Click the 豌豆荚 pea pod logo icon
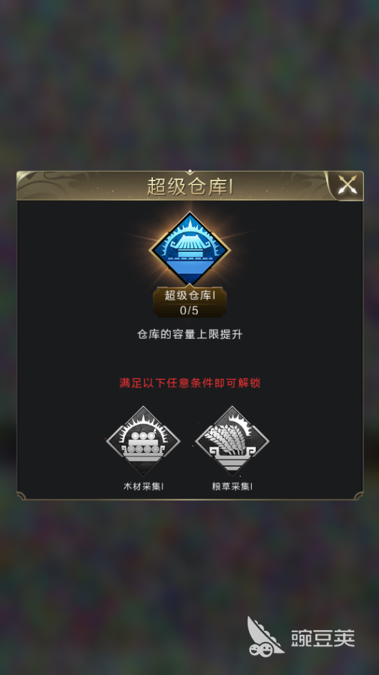Viewport: 379px width, 675px height. tap(264, 637)
